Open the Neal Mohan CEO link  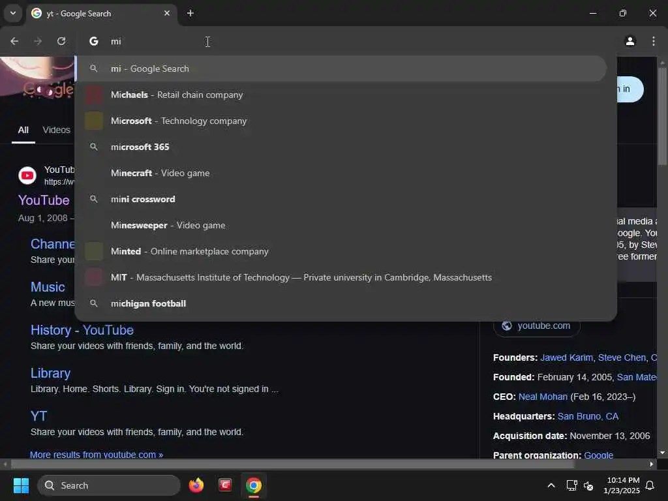543,397
